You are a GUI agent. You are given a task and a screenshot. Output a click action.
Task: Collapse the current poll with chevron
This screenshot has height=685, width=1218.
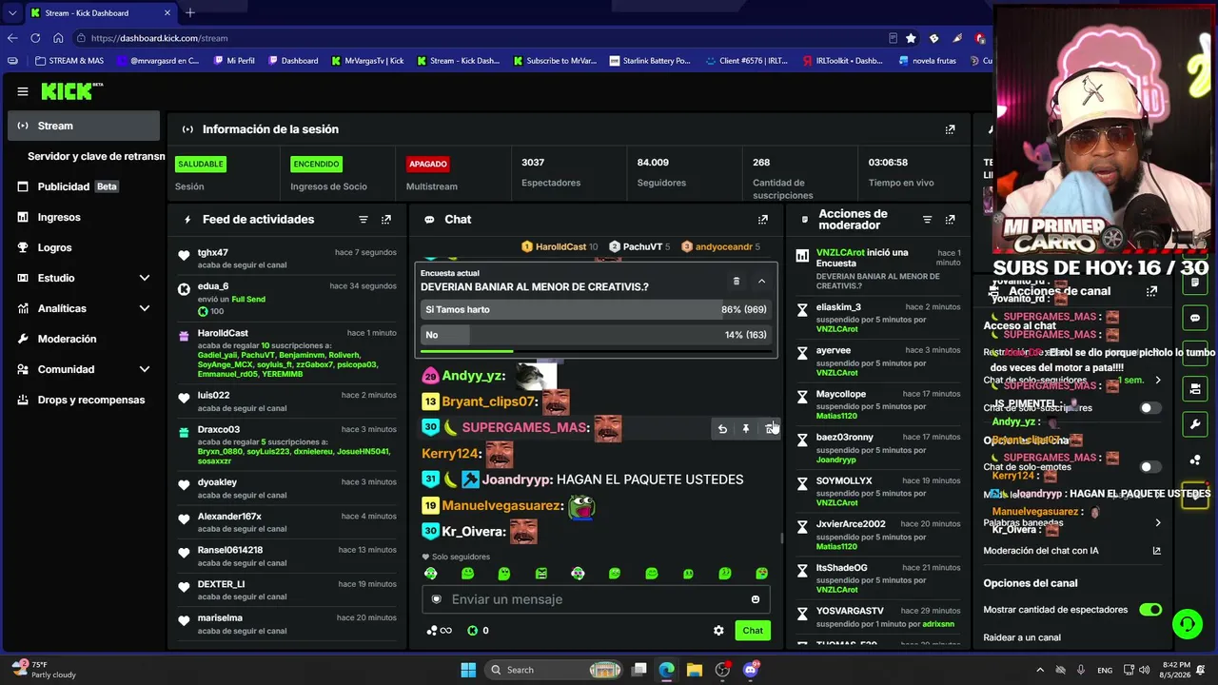point(761,282)
